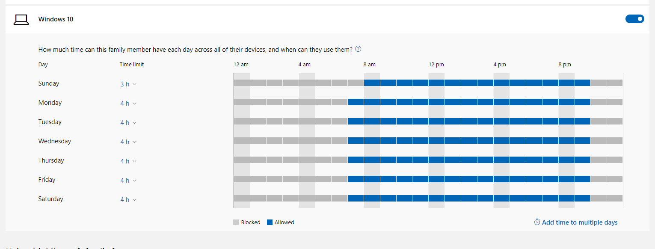This screenshot has height=249, width=655.
Task: Open Monday's time limit dropdown
Action: tap(128, 103)
